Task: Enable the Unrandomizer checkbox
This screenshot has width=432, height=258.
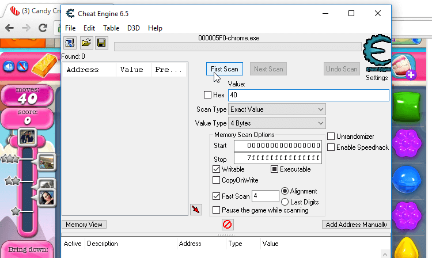Action: pyautogui.click(x=331, y=136)
